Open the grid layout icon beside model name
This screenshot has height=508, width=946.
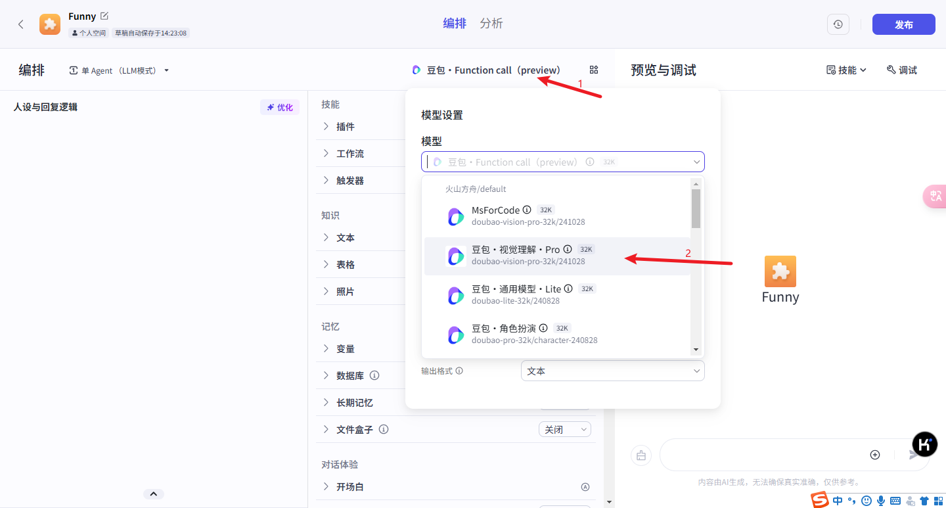point(594,70)
